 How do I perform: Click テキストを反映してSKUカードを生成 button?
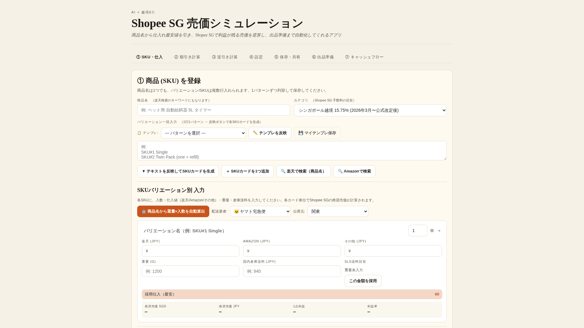click(x=178, y=171)
